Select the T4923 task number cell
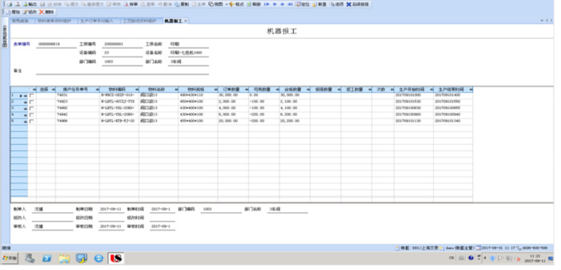This screenshot has height=270, width=561. pyautogui.click(x=77, y=102)
